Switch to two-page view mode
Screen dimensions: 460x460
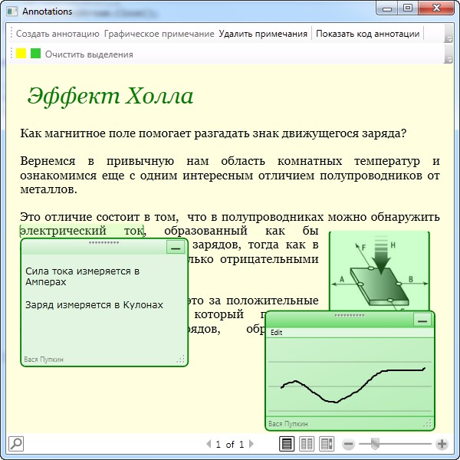click(307, 444)
